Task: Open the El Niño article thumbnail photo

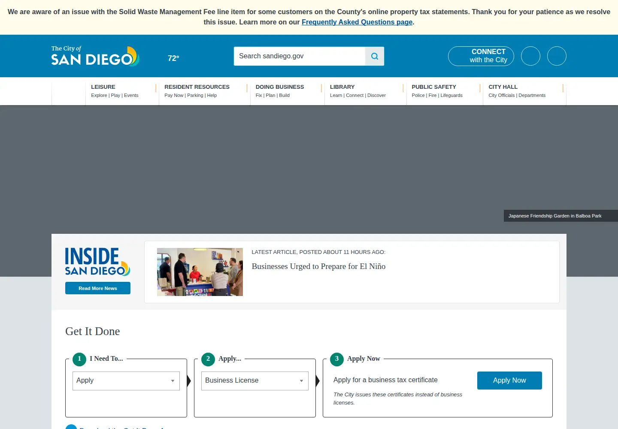Action: (200, 272)
